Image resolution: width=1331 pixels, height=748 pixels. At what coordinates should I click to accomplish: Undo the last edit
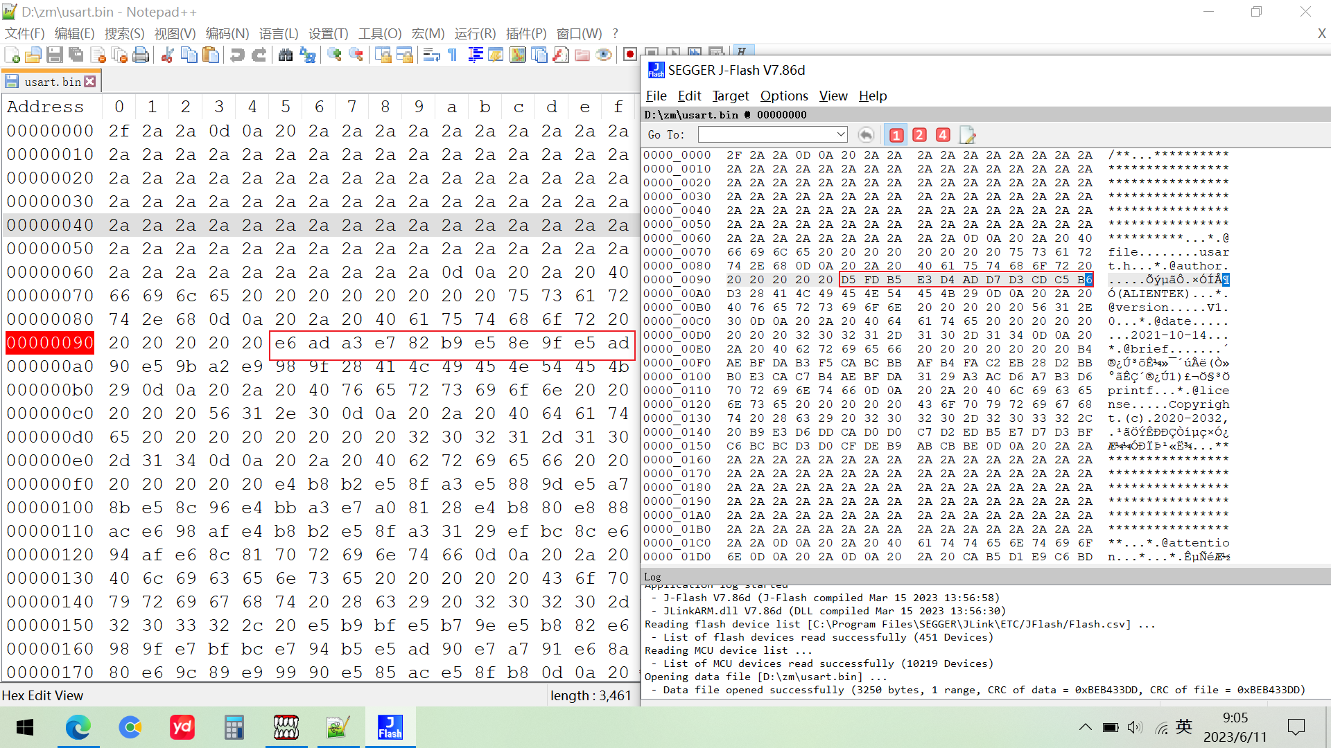237,55
